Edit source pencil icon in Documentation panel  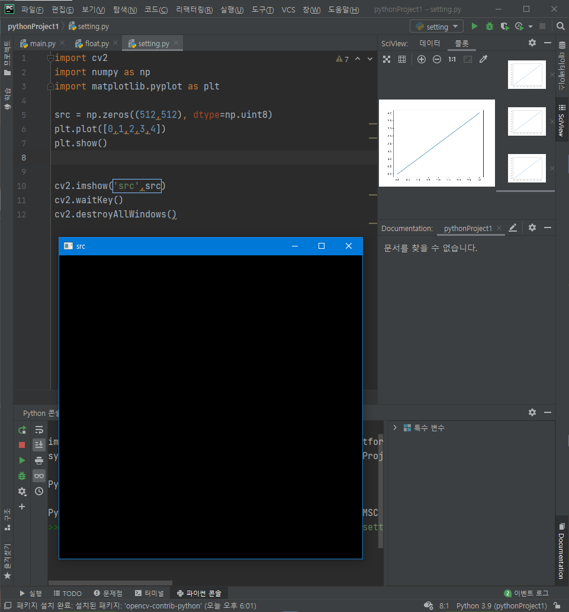(x=513, y=228)
